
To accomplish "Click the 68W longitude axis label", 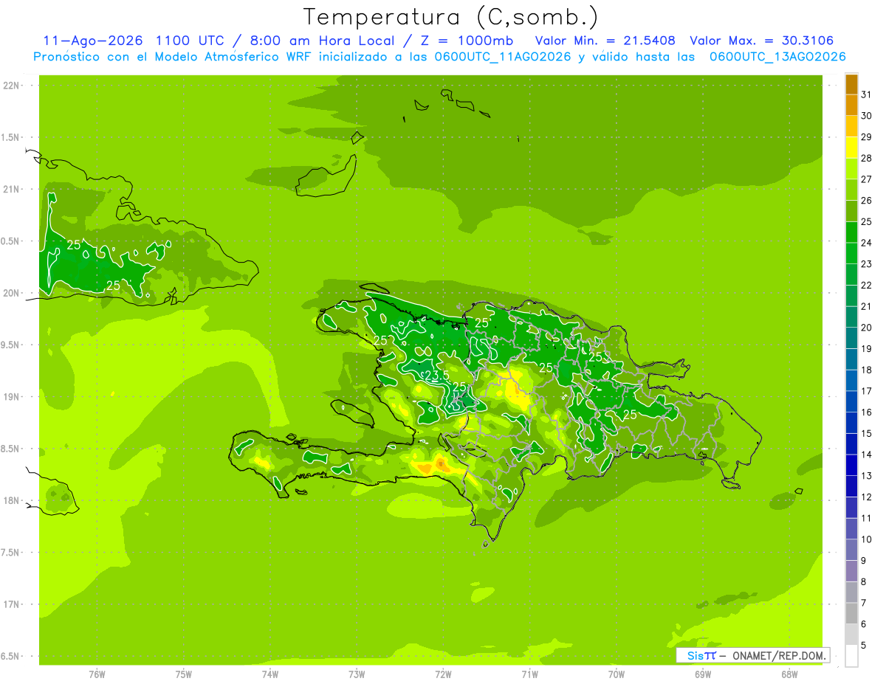I will pos(789,674).
